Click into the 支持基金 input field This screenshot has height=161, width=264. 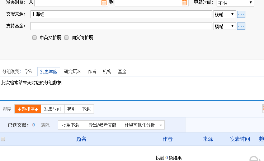[121, 26]
